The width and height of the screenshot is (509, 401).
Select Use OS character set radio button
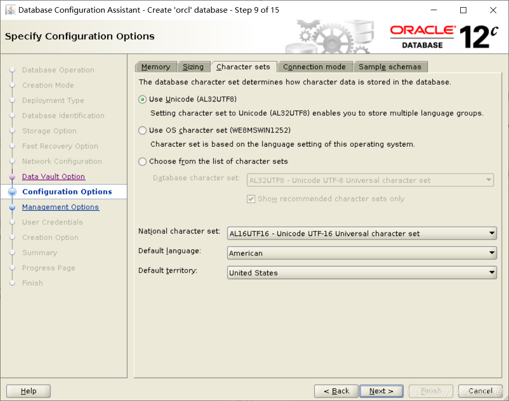pos(142,130)
